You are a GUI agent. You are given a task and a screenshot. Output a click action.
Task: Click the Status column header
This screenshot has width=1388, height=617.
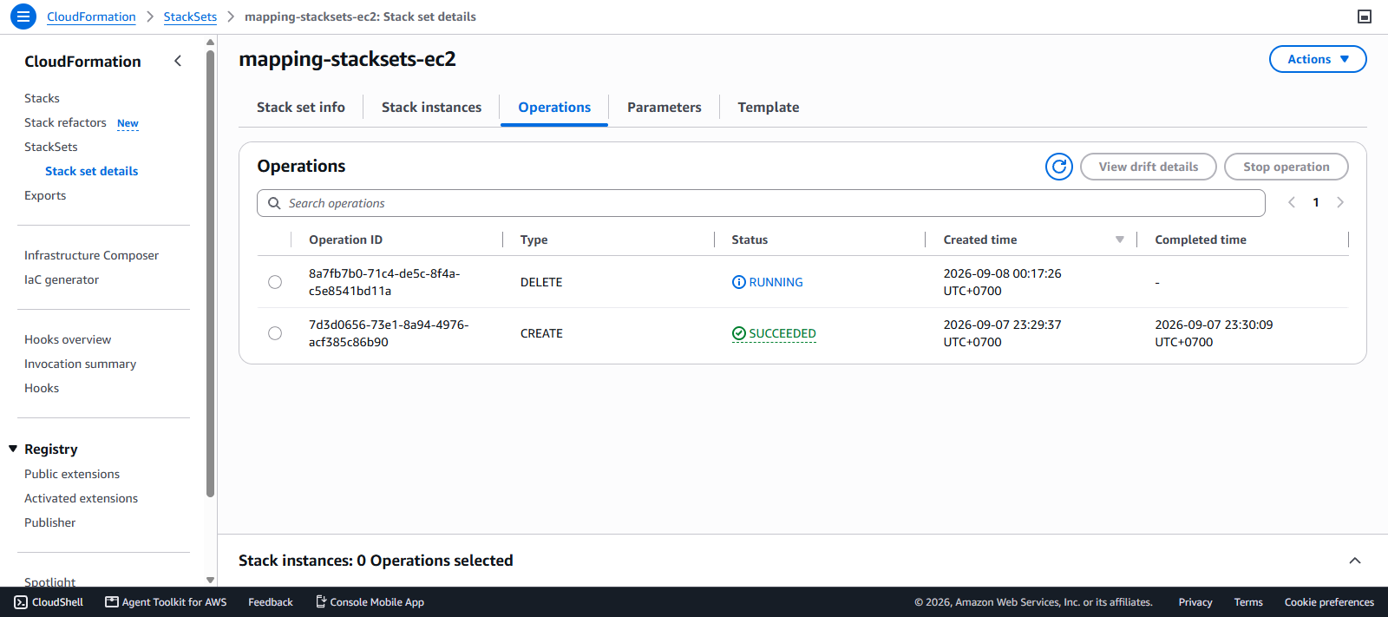[x=750, y=240]
